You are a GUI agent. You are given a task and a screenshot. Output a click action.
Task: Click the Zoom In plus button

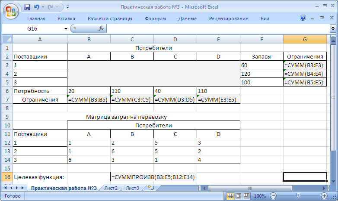point(324,196)
